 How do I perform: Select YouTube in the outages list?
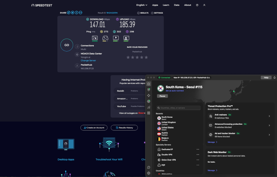[x=130, y=106]
